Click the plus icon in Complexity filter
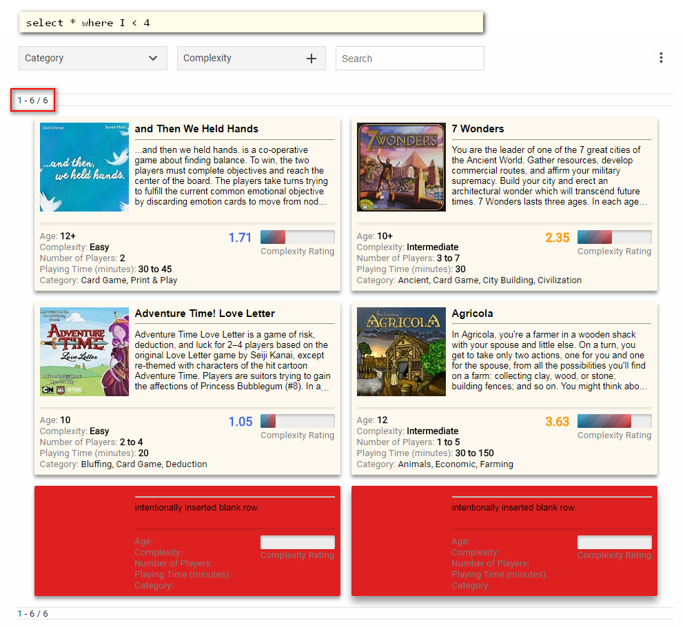 point(311,59)
